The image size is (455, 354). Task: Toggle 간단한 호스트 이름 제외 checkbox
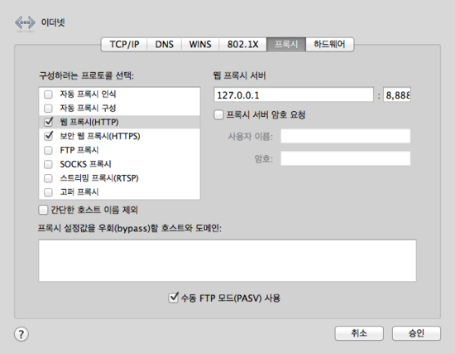43,210
